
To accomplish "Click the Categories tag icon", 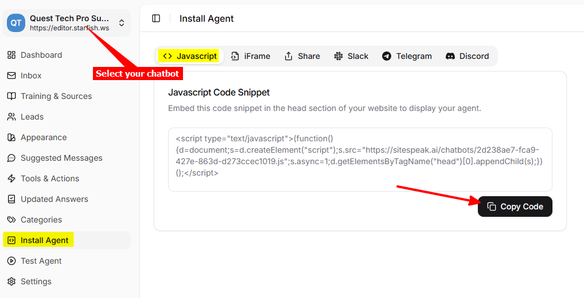I will (11, 220).
